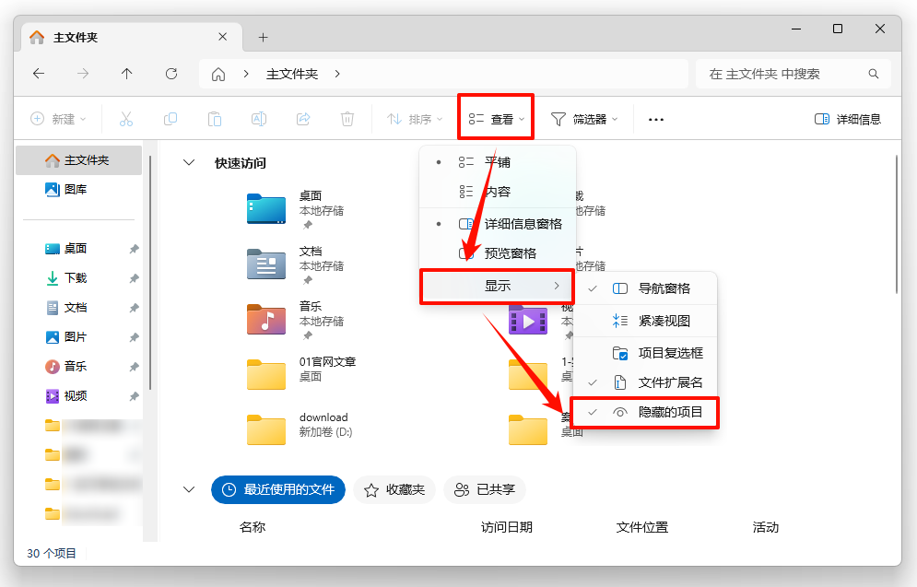917x587 pixels.
Task: Open the 新建 dropdown
Action: click(57, 119)
